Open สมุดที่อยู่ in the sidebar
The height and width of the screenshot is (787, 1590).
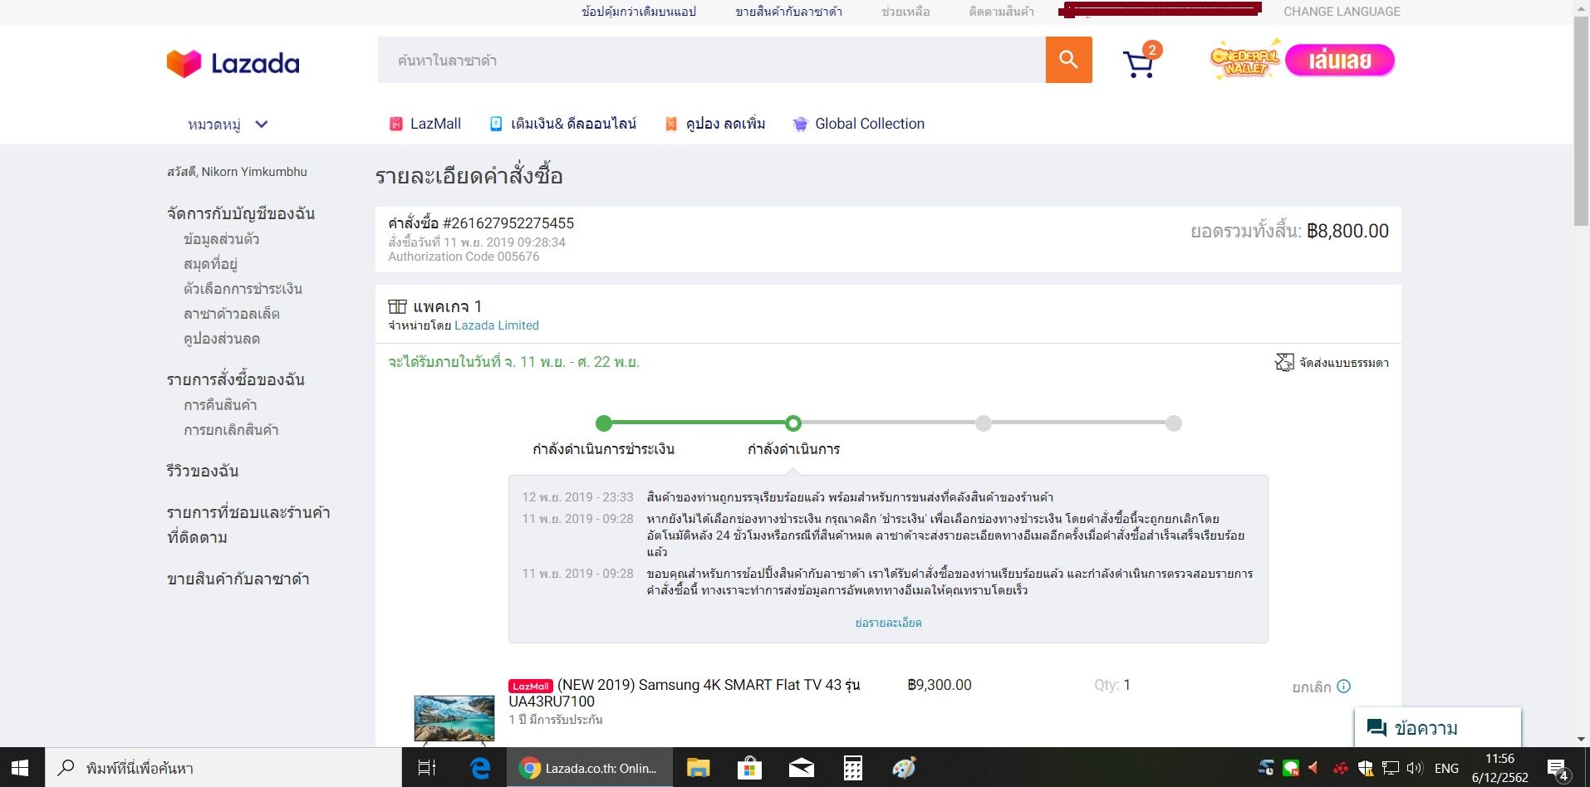coord(210,264)
